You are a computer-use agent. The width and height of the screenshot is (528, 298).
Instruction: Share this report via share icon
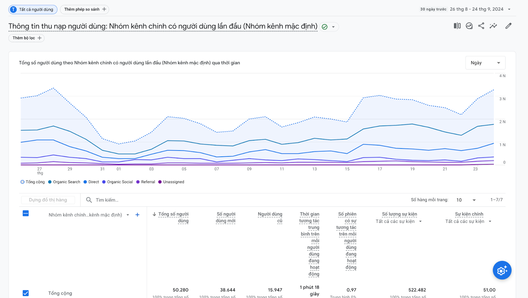tap(481, 26)
